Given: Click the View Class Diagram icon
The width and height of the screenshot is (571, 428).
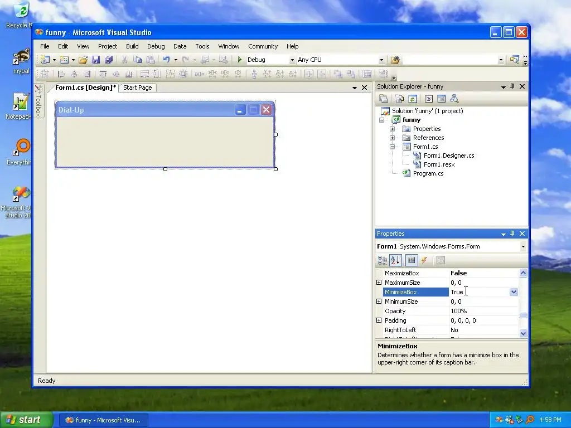Looking at the screenshot, I should pos(454,99).
